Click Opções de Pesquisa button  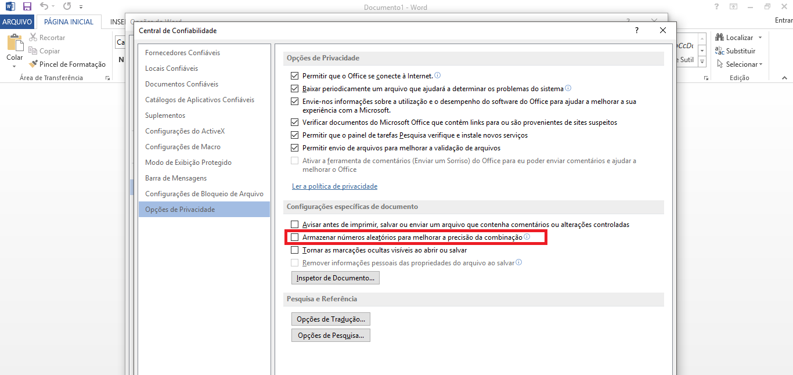pyautogui.click(x=331, y=336)
